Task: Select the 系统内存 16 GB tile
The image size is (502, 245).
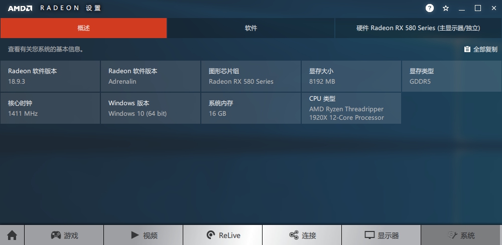Action: click(251, 108)
